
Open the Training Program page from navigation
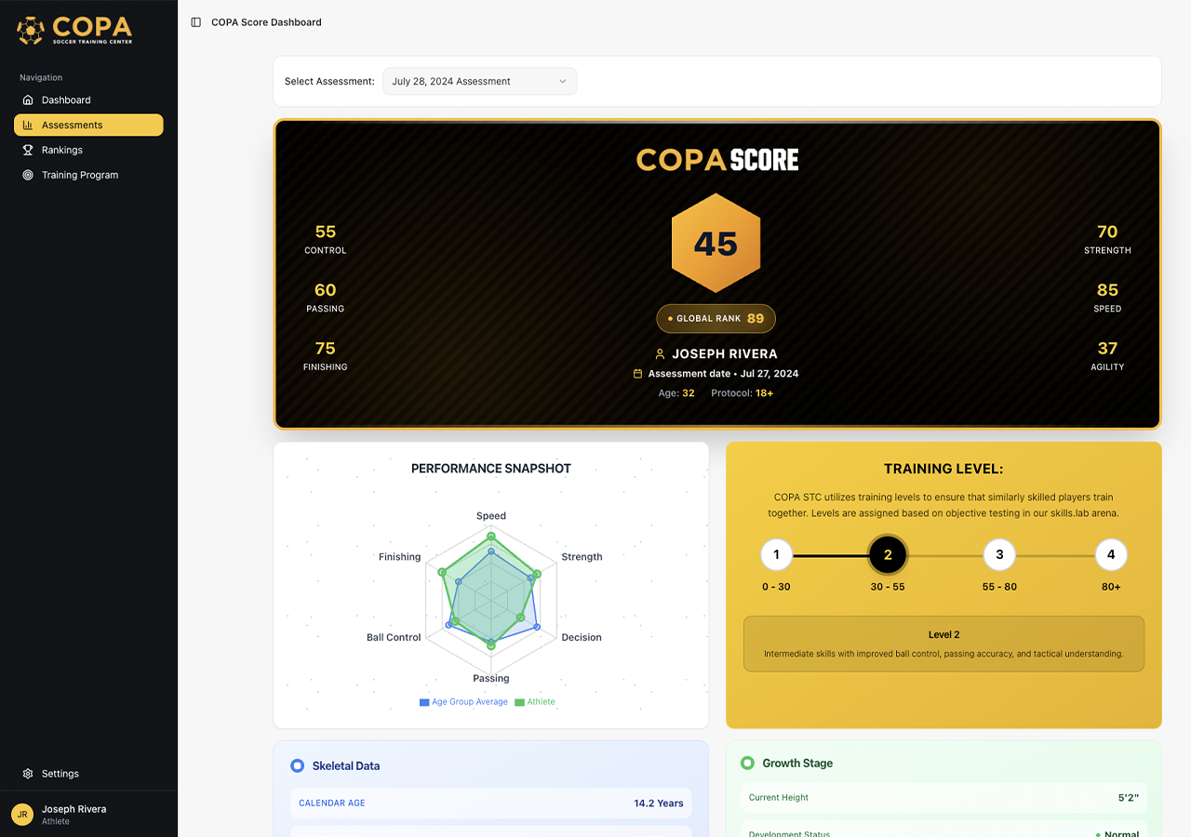click(80, 175)
